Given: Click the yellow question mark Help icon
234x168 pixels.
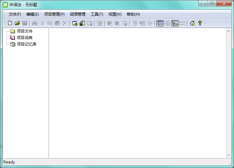Looking at the screenshot, I should pyautogui.click(x=200, y=23).
